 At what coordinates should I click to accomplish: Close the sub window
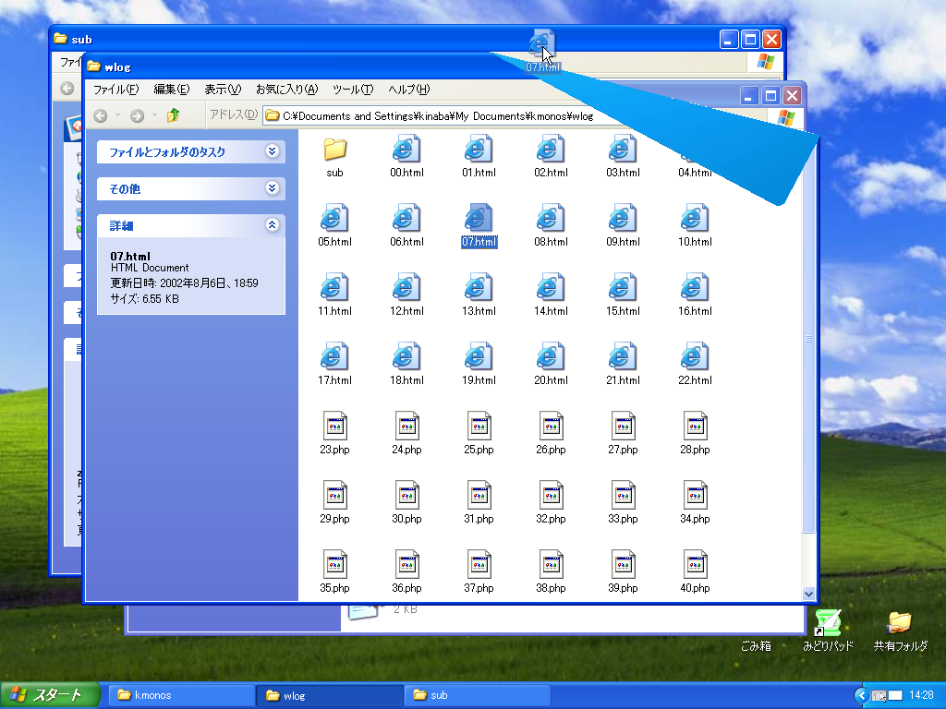(x=771, y=40)
